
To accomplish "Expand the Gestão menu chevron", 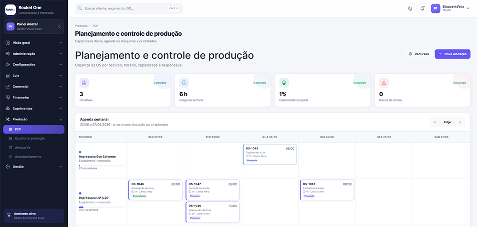I will pyautogui.click(x=61, y=167).
